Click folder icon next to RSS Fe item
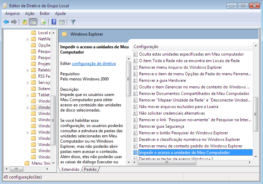263x184 pixels. [x=33, y=76]
